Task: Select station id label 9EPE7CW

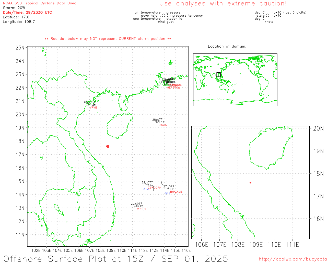Action: point(174,88)
